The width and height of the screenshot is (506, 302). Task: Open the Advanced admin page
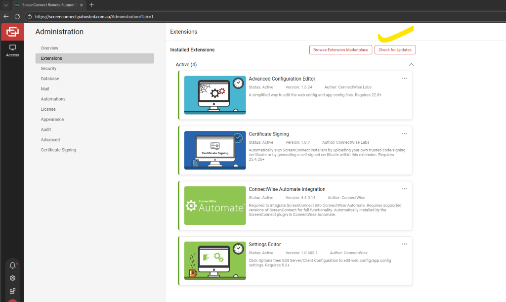pos(50,140)
